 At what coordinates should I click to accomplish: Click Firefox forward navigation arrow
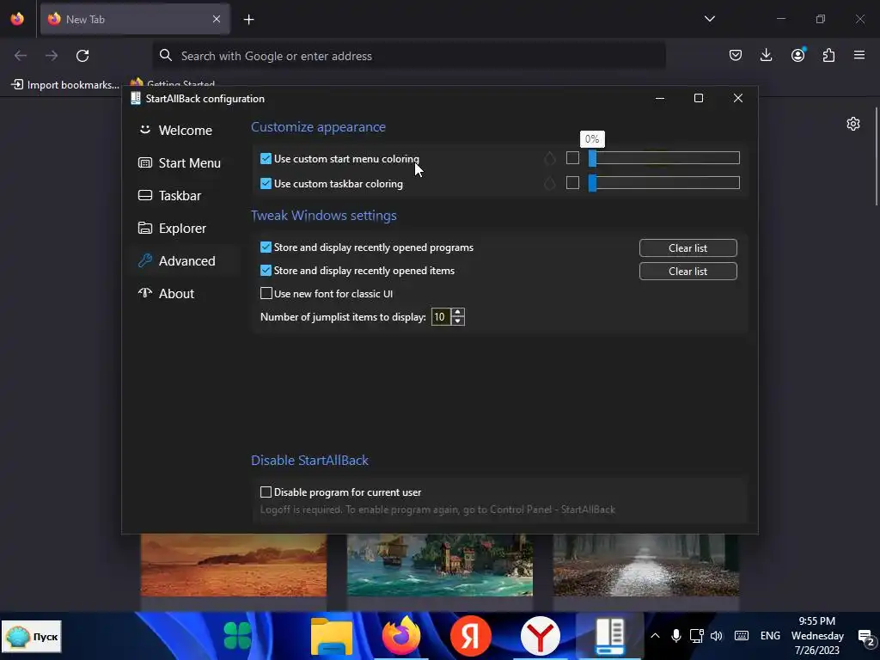[52, 56]
